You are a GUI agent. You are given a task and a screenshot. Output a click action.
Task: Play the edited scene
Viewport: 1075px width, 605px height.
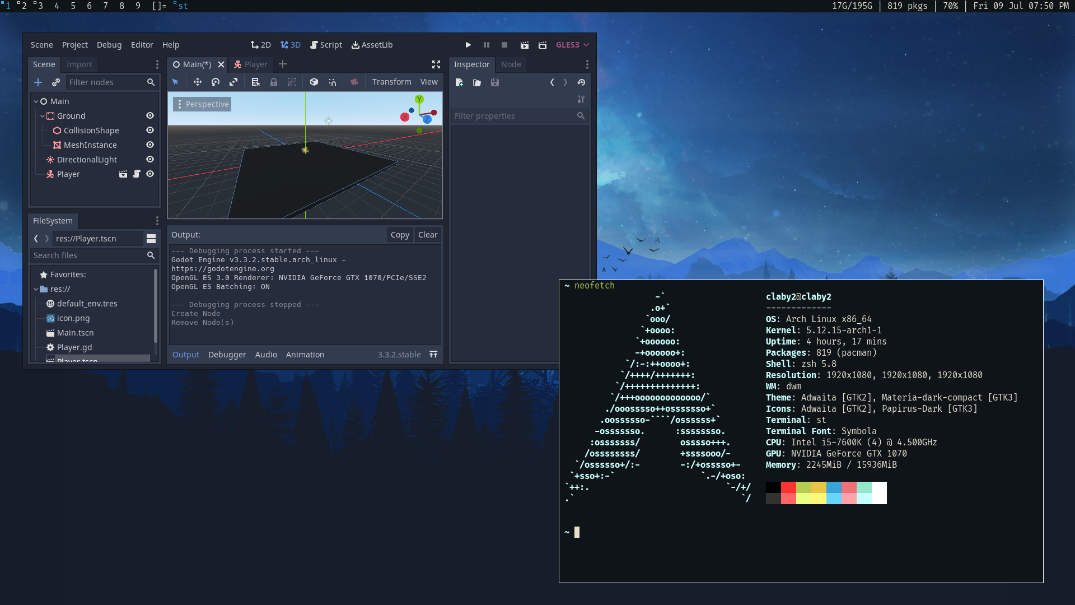(525, 45)
